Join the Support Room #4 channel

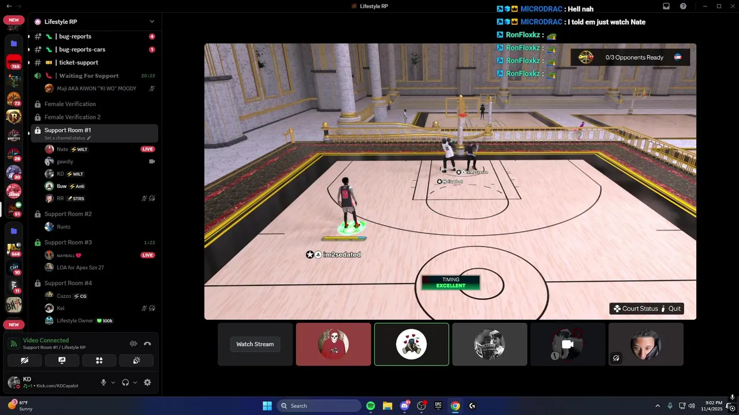coord(94,283)
